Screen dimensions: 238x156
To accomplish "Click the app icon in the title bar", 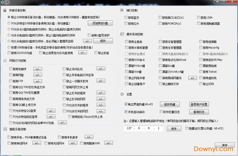I will tap(2, 2).
